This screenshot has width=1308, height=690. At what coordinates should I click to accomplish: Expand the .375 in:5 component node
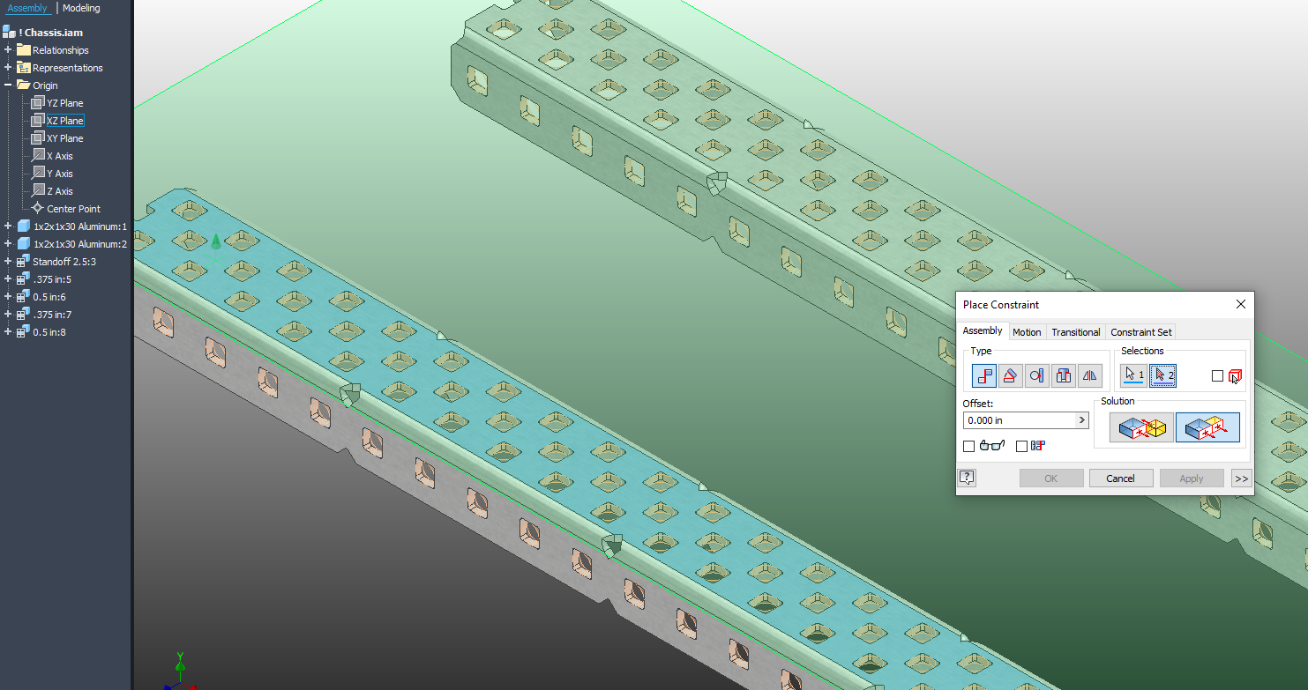click(8, 279)
